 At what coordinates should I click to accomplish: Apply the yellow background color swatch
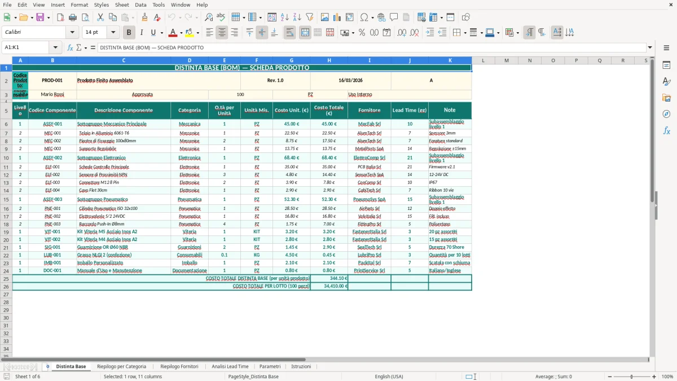[189, 33]
